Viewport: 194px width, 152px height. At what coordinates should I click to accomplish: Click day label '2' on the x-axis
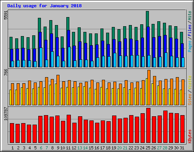18,148
